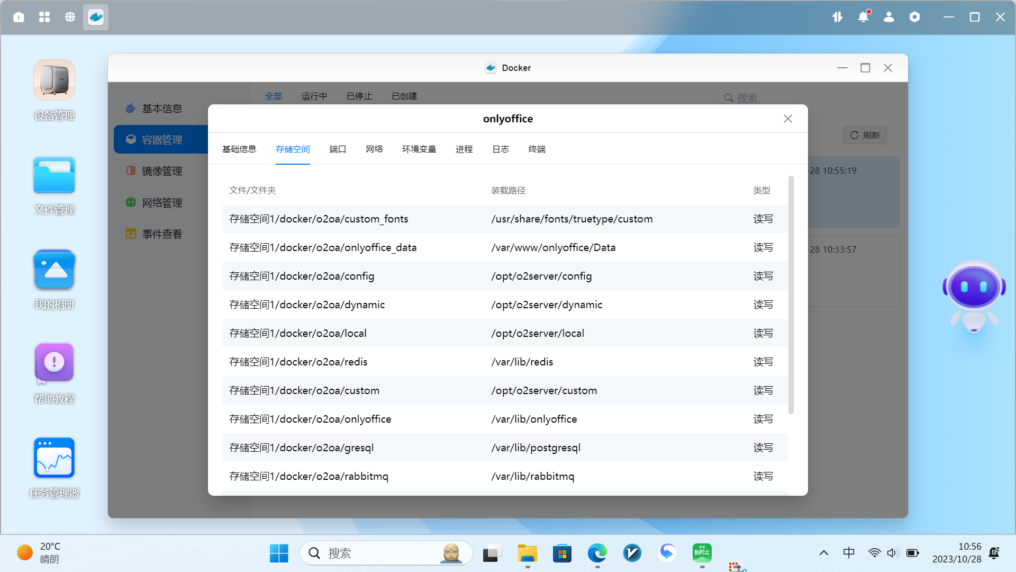Open the 任务管理器 task manager icon

tap(54, 458)
